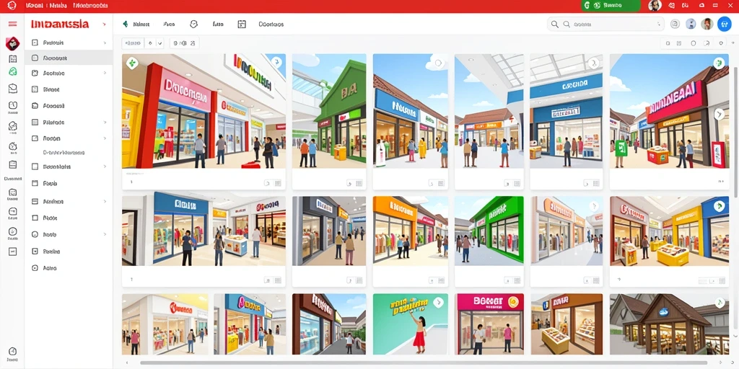Open the orange storefront thumbnail in the second row

[x=411, y=231]
